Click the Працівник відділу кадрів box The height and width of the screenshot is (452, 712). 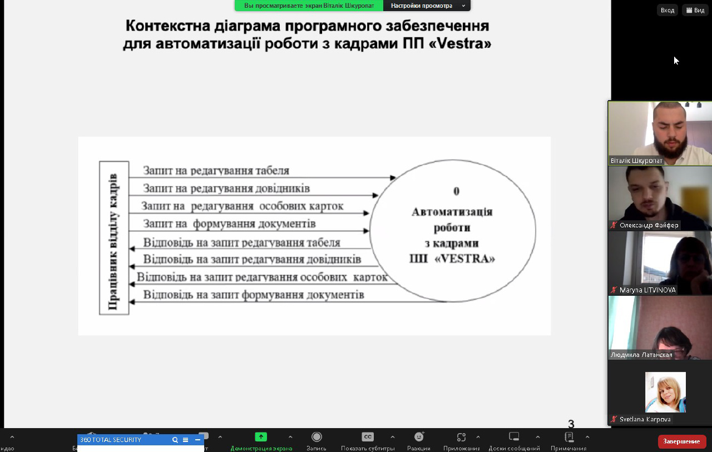114,238
